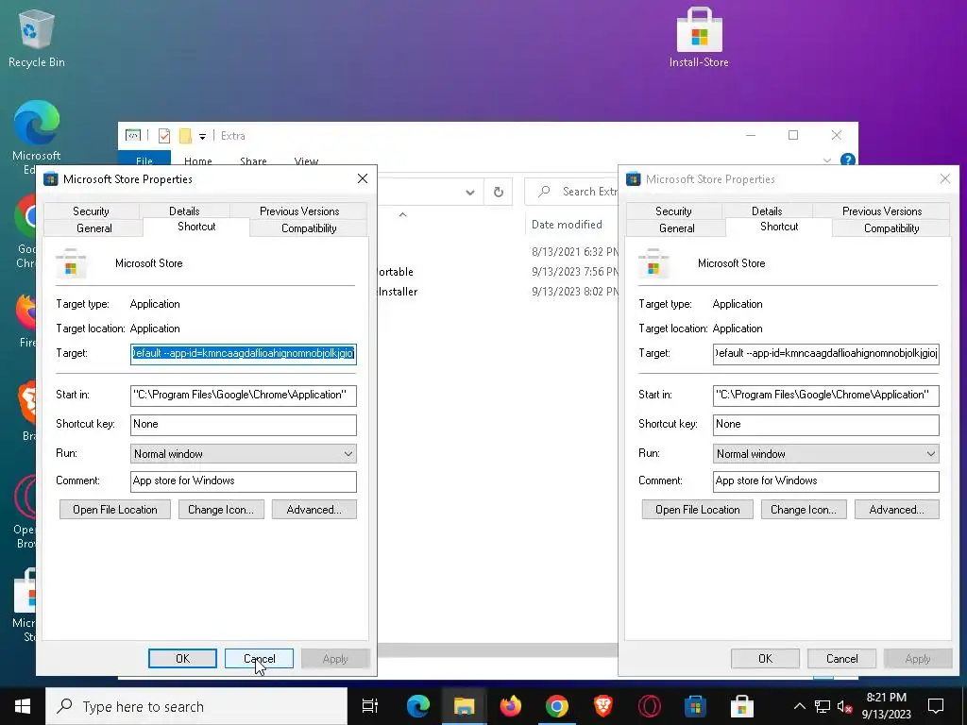Switch to File Explorer on the taskbar
Image resolution: width=967 pixels, height=725 pixels.
[464, 706]
